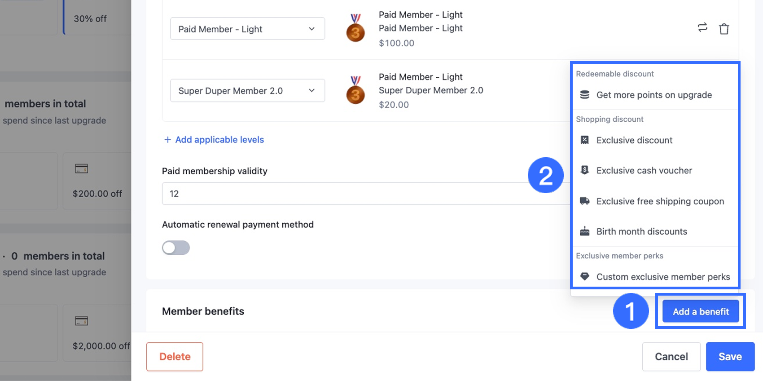Pick Get more points on upgrade
Image resolution: width=763 pixels, height=381 pixels.
654,95
